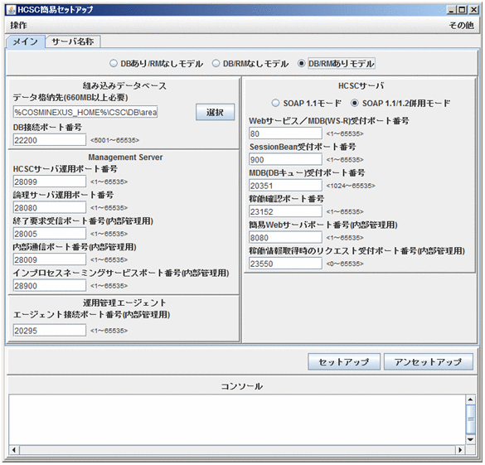Click the Java icon in title bar
This screenshot has height=465, width=485.
coord(11,10)
